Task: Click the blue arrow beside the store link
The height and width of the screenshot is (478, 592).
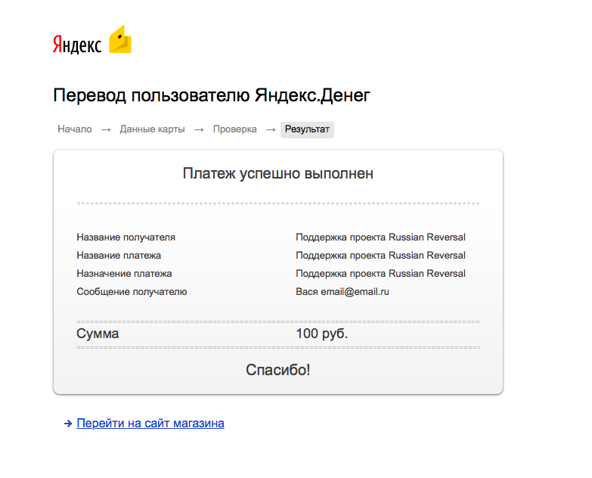Action: coord(68,424)
